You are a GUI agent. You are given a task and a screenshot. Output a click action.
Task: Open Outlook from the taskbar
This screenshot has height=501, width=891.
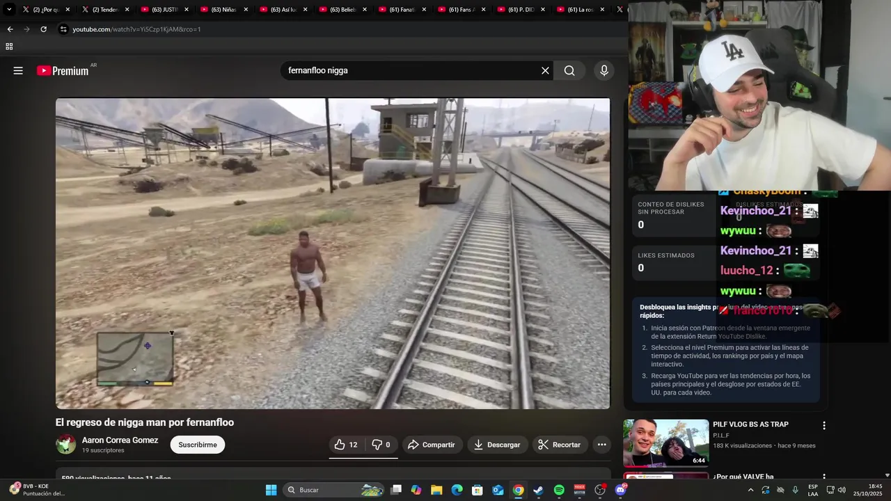(x=498, y=490)
